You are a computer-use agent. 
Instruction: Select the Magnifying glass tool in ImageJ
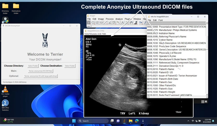127,23
